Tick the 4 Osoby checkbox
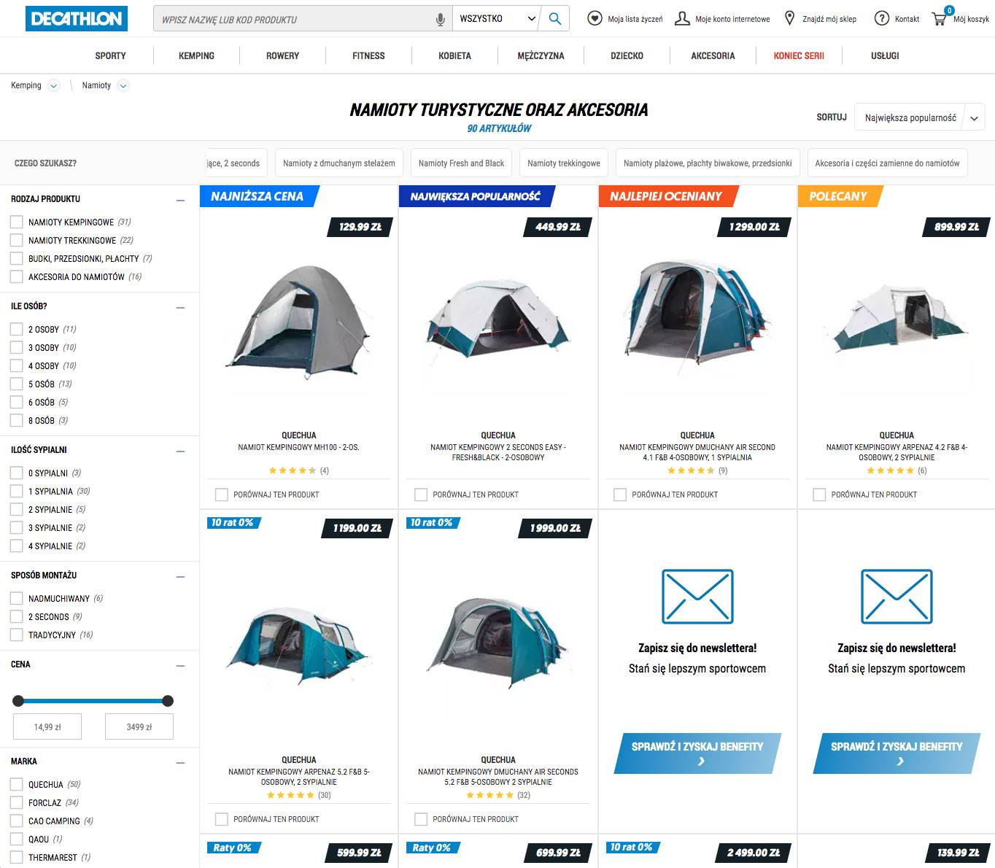Image resolution: width=995 pixels, height=868 pixels. (17, 365)
